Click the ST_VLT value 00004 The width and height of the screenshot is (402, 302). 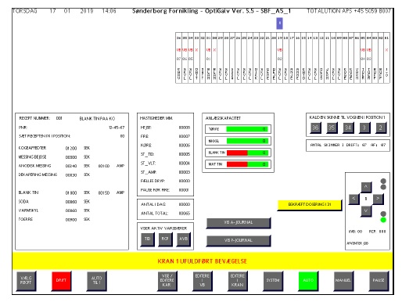185,164
